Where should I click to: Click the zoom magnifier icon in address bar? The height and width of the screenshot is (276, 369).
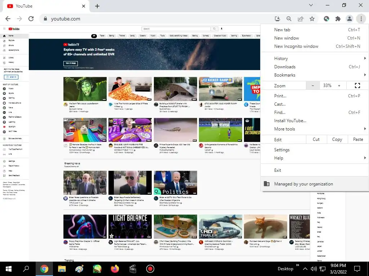coord(289,19)
